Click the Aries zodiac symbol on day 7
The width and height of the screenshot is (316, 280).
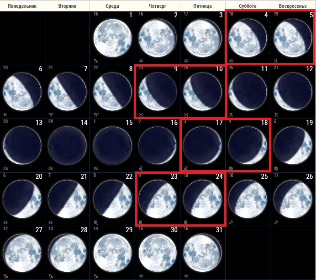pos(51,115)
